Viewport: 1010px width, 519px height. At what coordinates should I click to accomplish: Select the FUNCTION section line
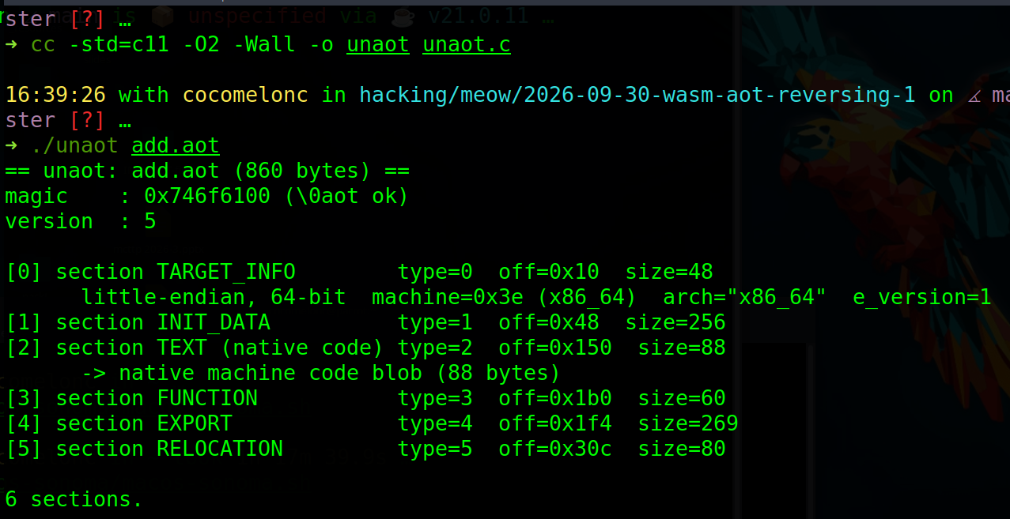[365, 399]
